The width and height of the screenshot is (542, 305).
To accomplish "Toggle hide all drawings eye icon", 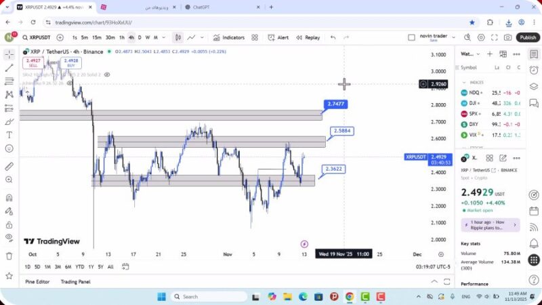I will (x=9, y=237).
